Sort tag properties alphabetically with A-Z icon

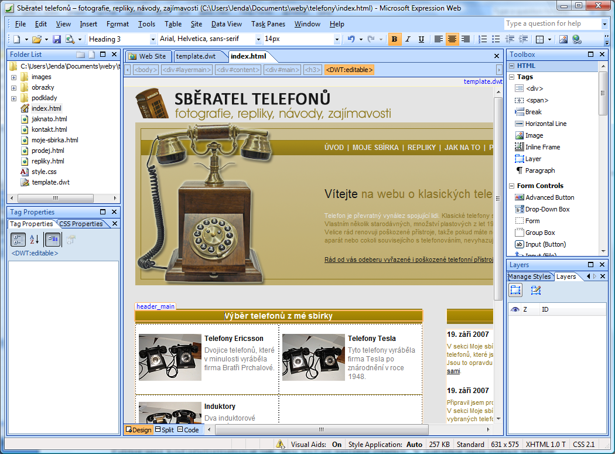(34, 239)
